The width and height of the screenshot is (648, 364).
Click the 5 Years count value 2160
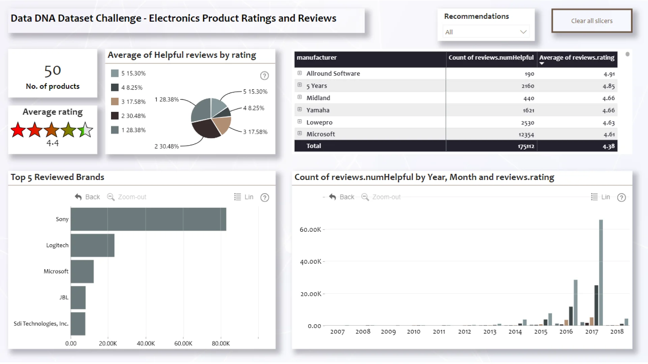click(528, 86)
